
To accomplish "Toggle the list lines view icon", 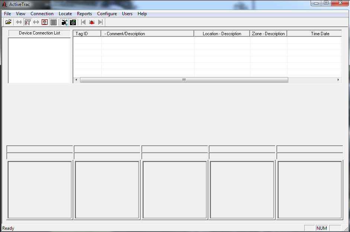I will coord(53,22).
